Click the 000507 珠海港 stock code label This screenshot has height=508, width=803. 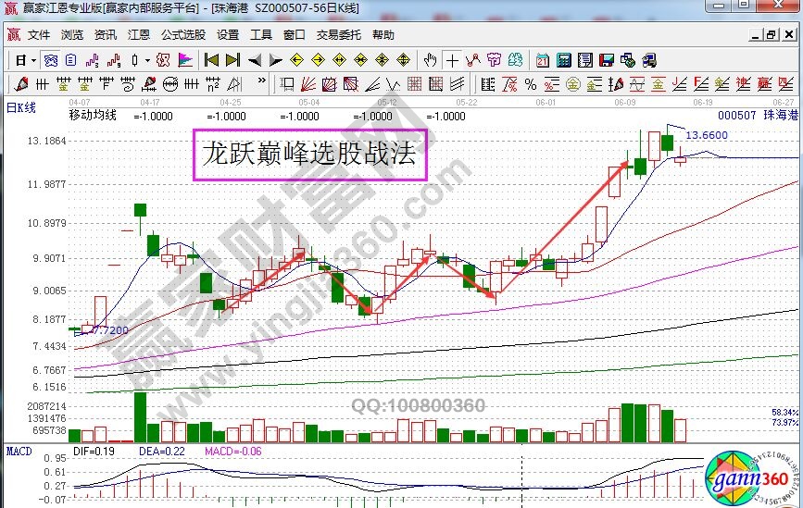pyautogui.click(x=758, y=116)
